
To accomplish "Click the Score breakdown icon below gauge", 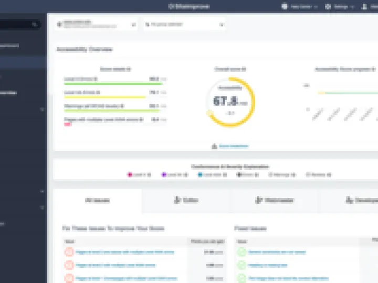I will (214, 146).
